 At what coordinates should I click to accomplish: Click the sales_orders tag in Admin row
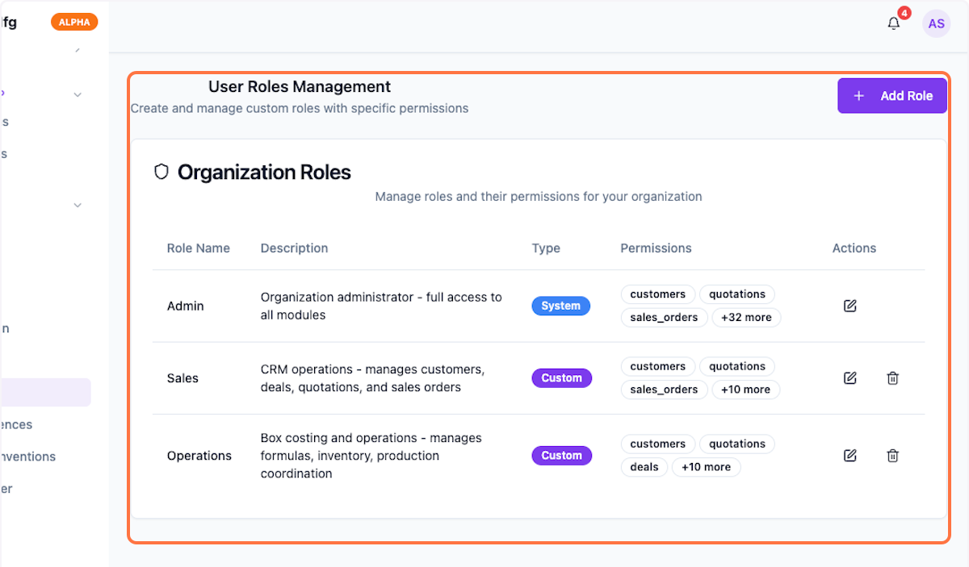tap(664, 318)
